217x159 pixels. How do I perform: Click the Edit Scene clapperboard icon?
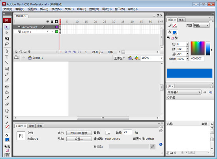[x=130, y=58]
